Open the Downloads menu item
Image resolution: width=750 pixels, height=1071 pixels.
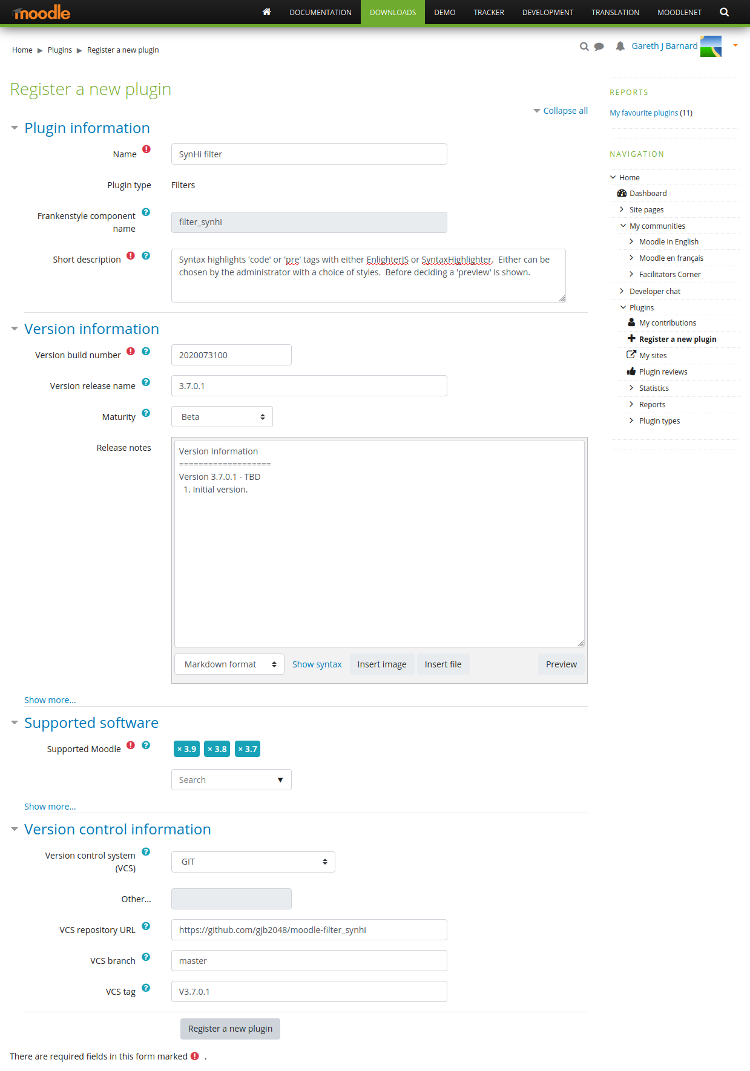pos(393,12)
